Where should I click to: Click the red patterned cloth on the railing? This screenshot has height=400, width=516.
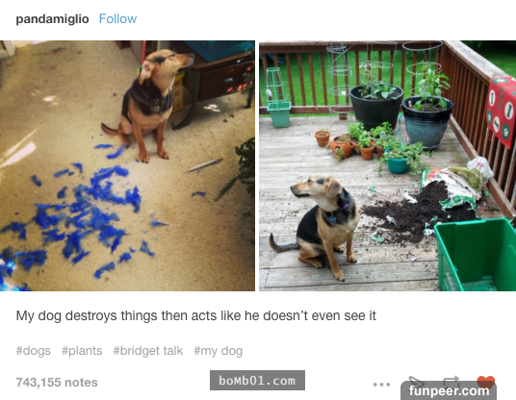(502, 111)
